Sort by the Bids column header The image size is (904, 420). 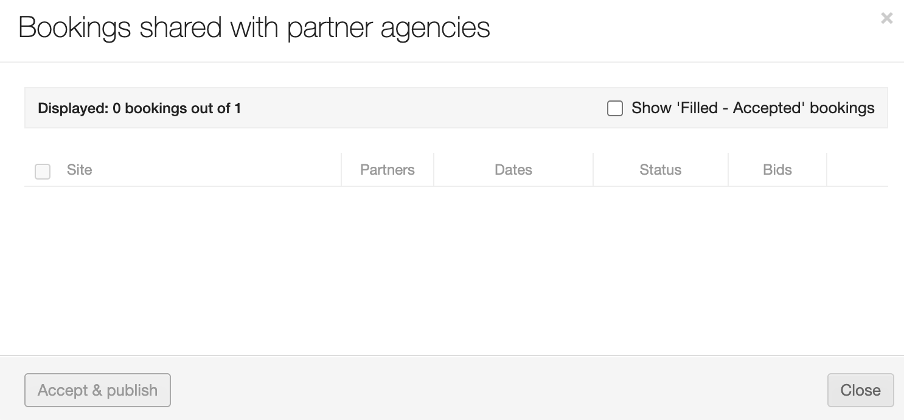click(777, 170)
